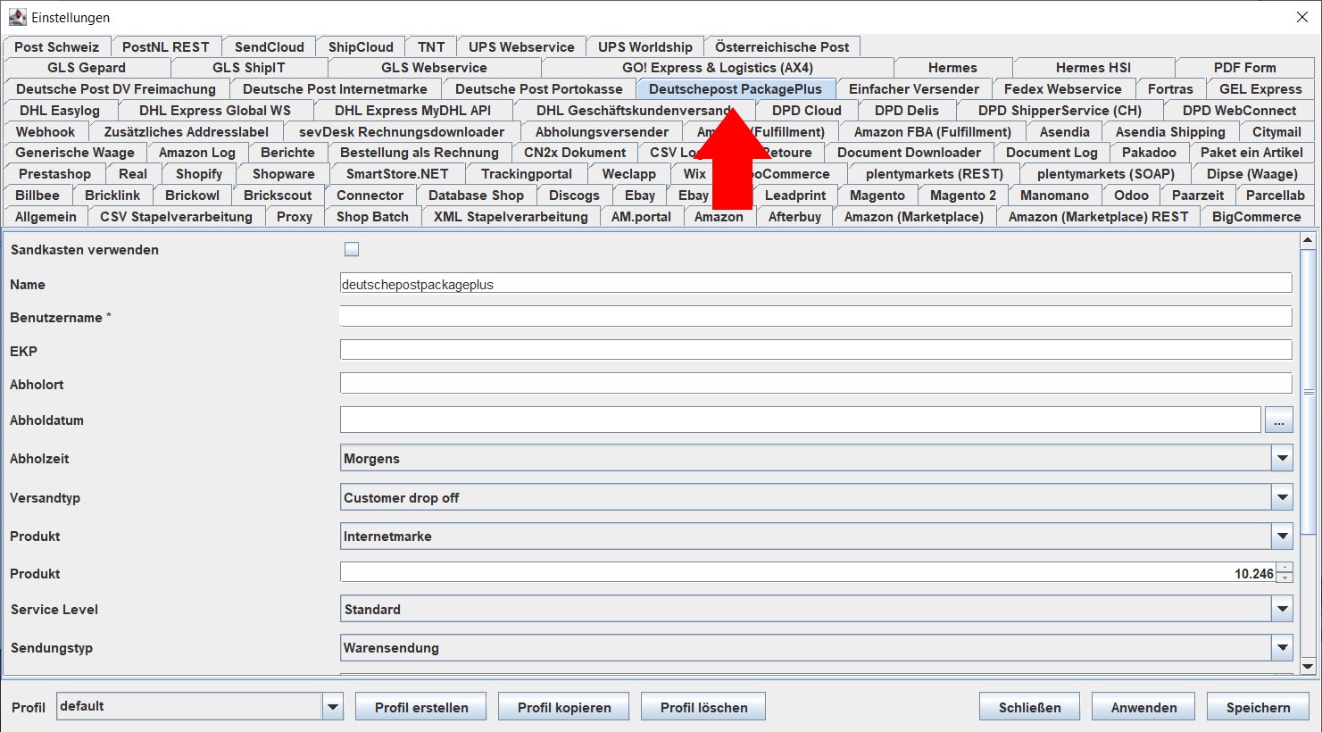Select the Billbee tab
Viewport: 1322px width, 732px height.
(37, 195)
